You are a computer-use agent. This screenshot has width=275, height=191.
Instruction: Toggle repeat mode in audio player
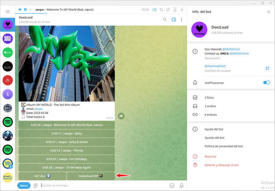(168, 10)
